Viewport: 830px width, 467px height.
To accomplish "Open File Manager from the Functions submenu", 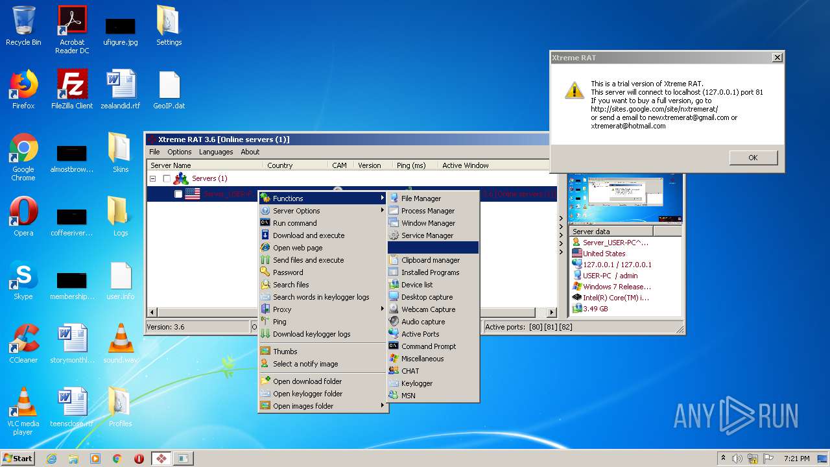I will (x=433, y=198).
